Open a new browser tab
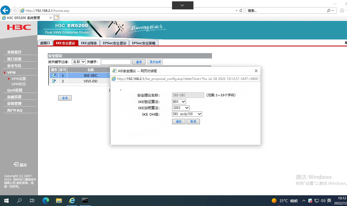The height and width of the screenshot is (206, 347). pos(56,18)
